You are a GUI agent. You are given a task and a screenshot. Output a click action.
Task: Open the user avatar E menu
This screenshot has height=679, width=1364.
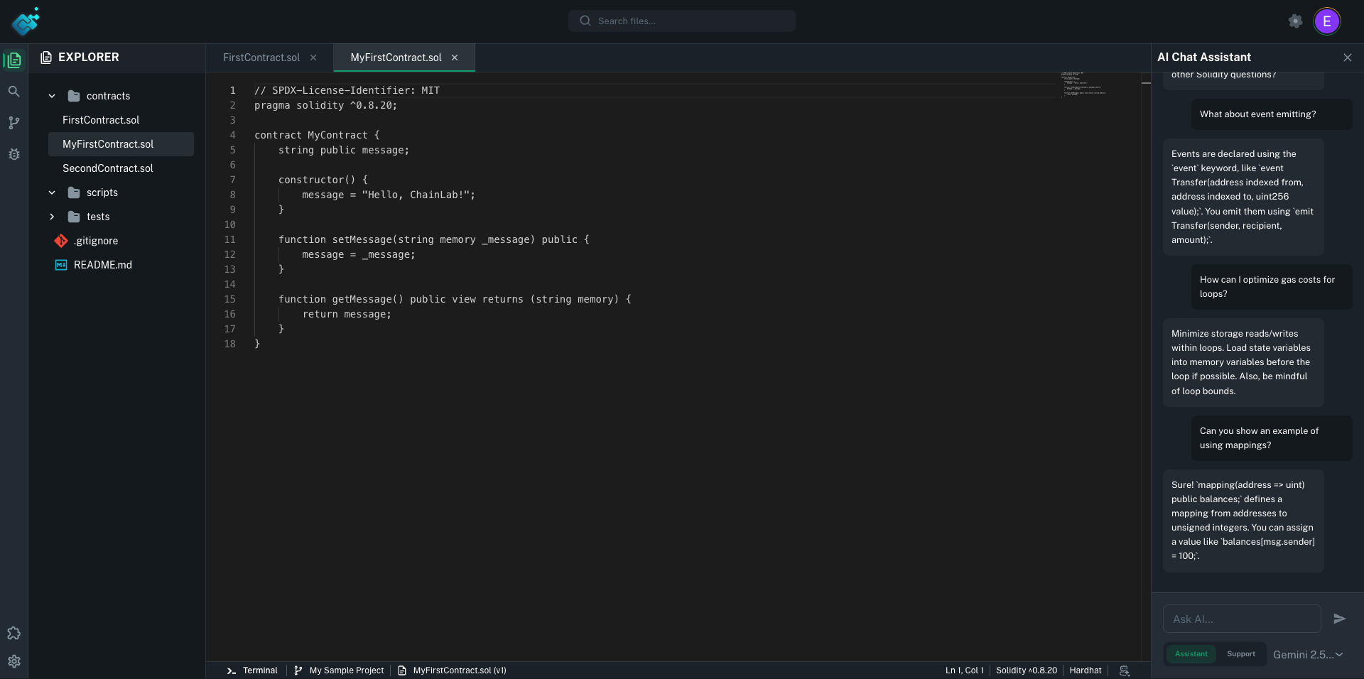[x=1326, y=21]
